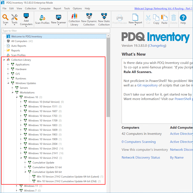This screenshot has height=193, width=193.
Task: Open Scan Profiles from the toolbar
Action: pos(42,20)
